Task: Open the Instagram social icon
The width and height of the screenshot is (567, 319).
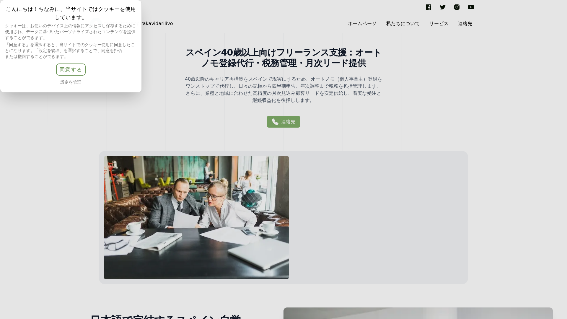Action: point(457,7)
